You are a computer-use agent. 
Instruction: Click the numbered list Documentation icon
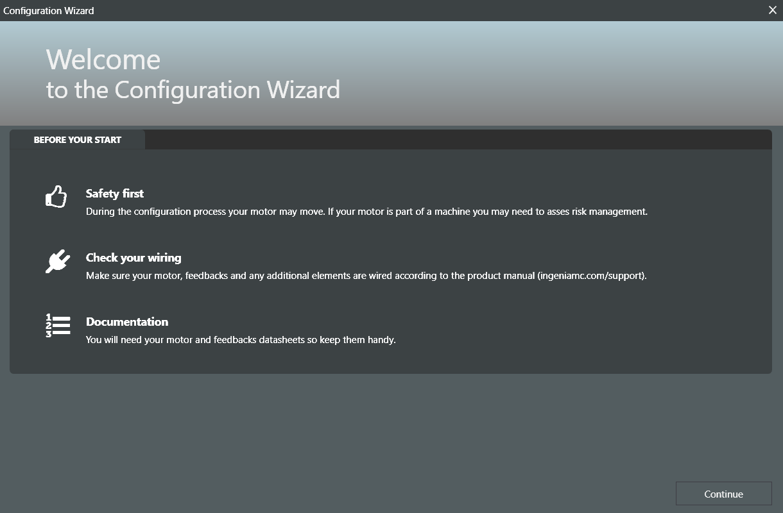click(x=58, y=325)
